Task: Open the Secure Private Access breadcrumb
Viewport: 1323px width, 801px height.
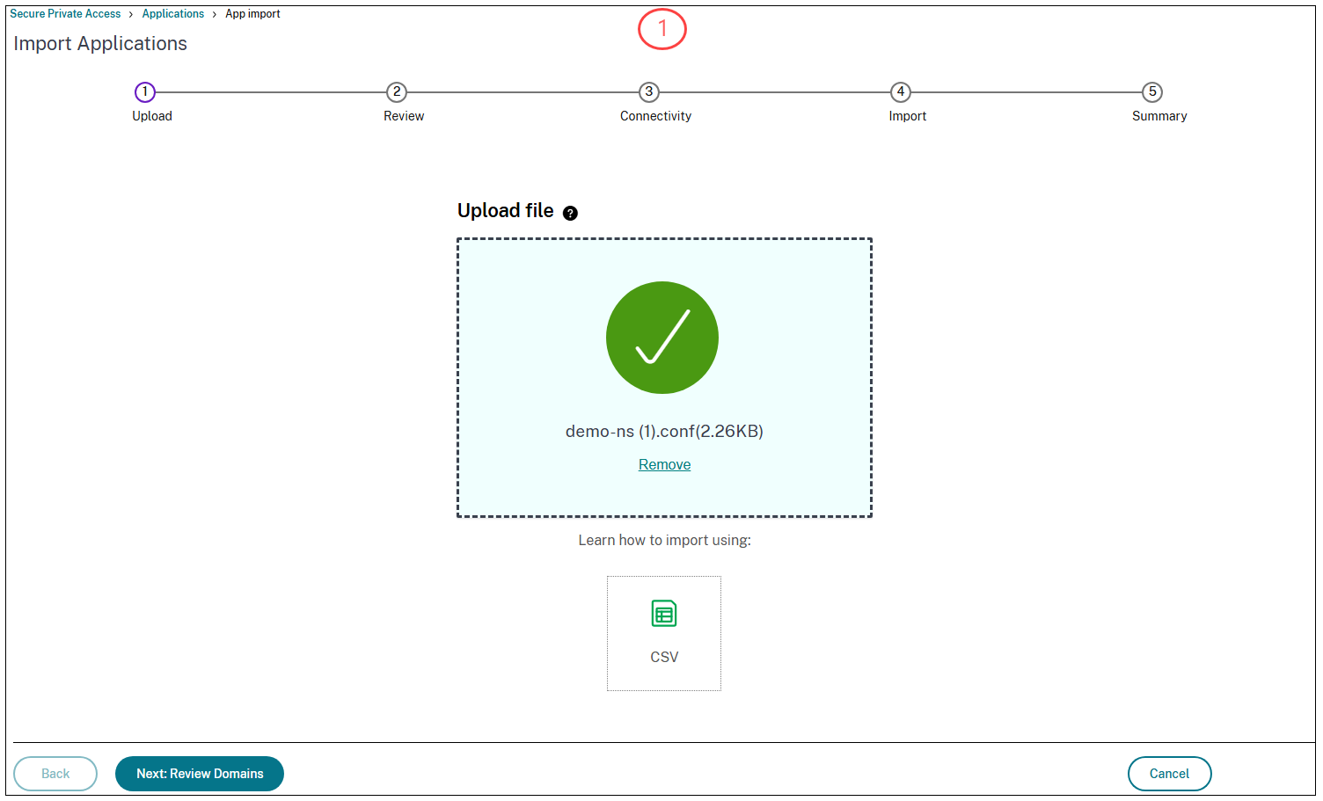Action: pyautogui.click(x=64, y=13)
